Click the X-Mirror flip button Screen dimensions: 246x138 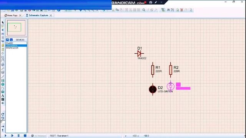tap(3, 126)
